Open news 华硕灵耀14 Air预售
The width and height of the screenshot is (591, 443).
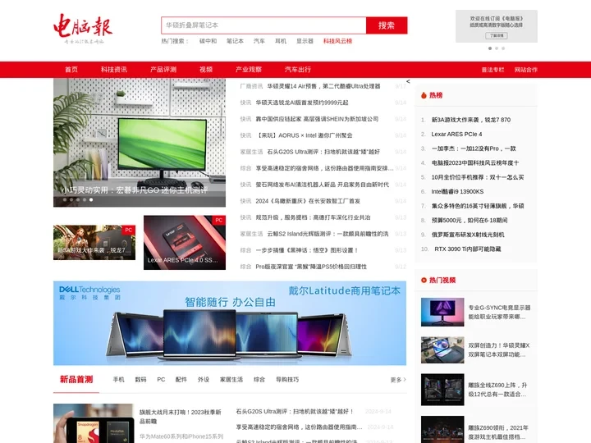pyautogui.click(x=323, y=86)
